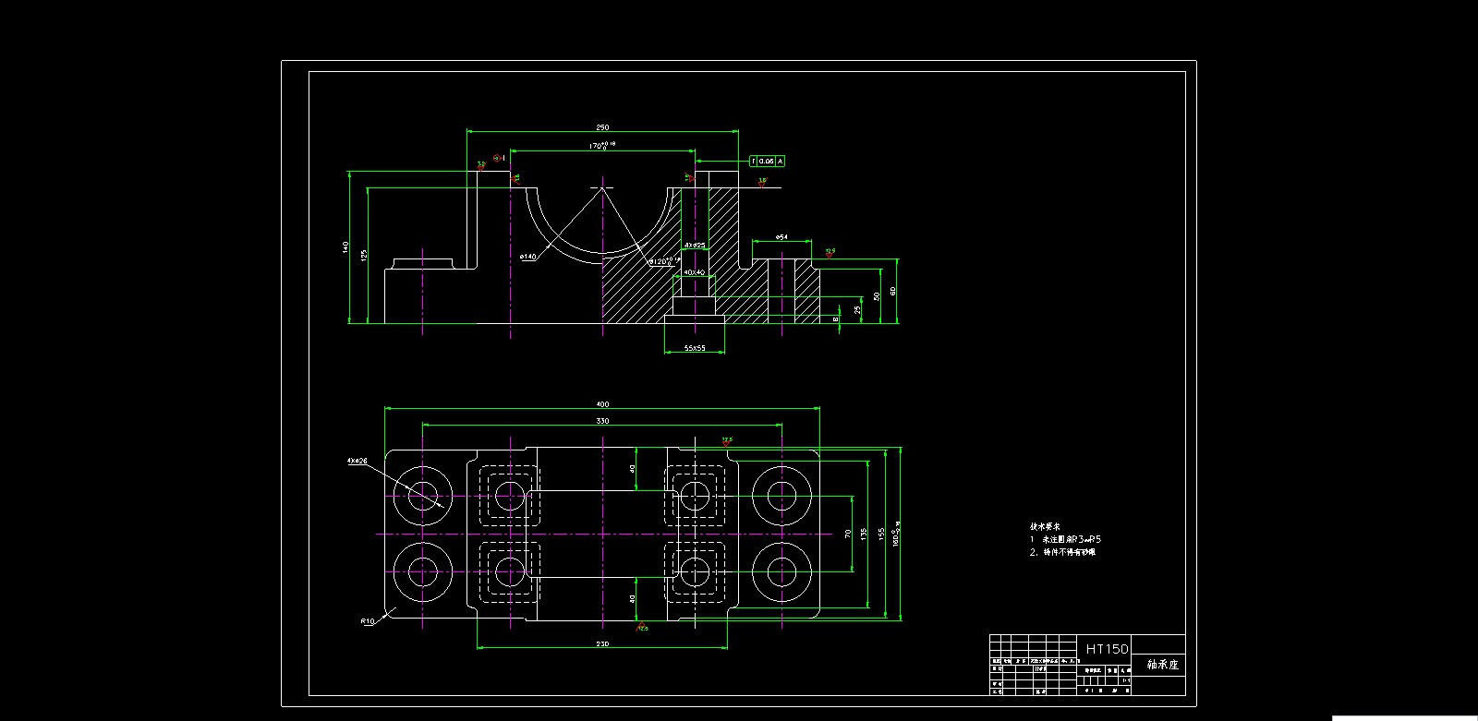
Task: Click the 0.06 A geometric tolerance frame
Action: 767,161
